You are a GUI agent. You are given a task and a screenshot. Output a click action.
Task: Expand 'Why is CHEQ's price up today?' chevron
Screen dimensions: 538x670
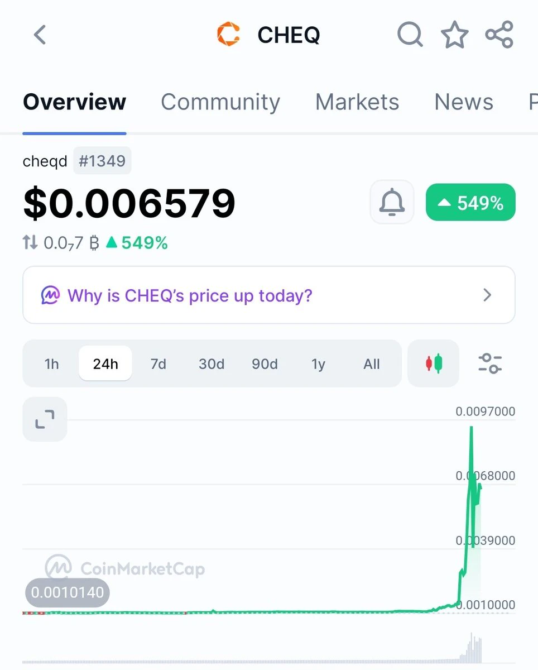[x=487, y=295]
